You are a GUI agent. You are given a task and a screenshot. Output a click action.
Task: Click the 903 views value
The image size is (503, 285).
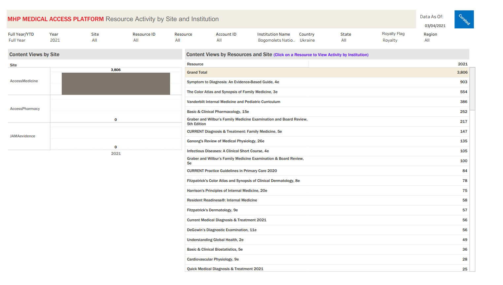464,82
